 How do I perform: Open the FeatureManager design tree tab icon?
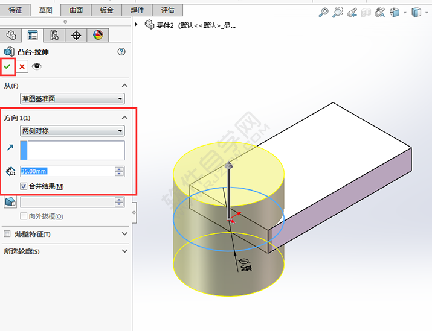(x=11, y=35)
